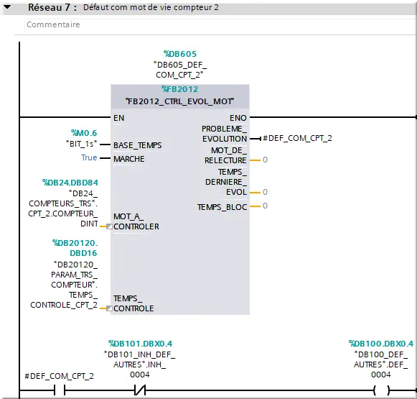Collapse the Réseau 7 network triangle
Screen dimensions: 417x399
click(x=6, y=6)
